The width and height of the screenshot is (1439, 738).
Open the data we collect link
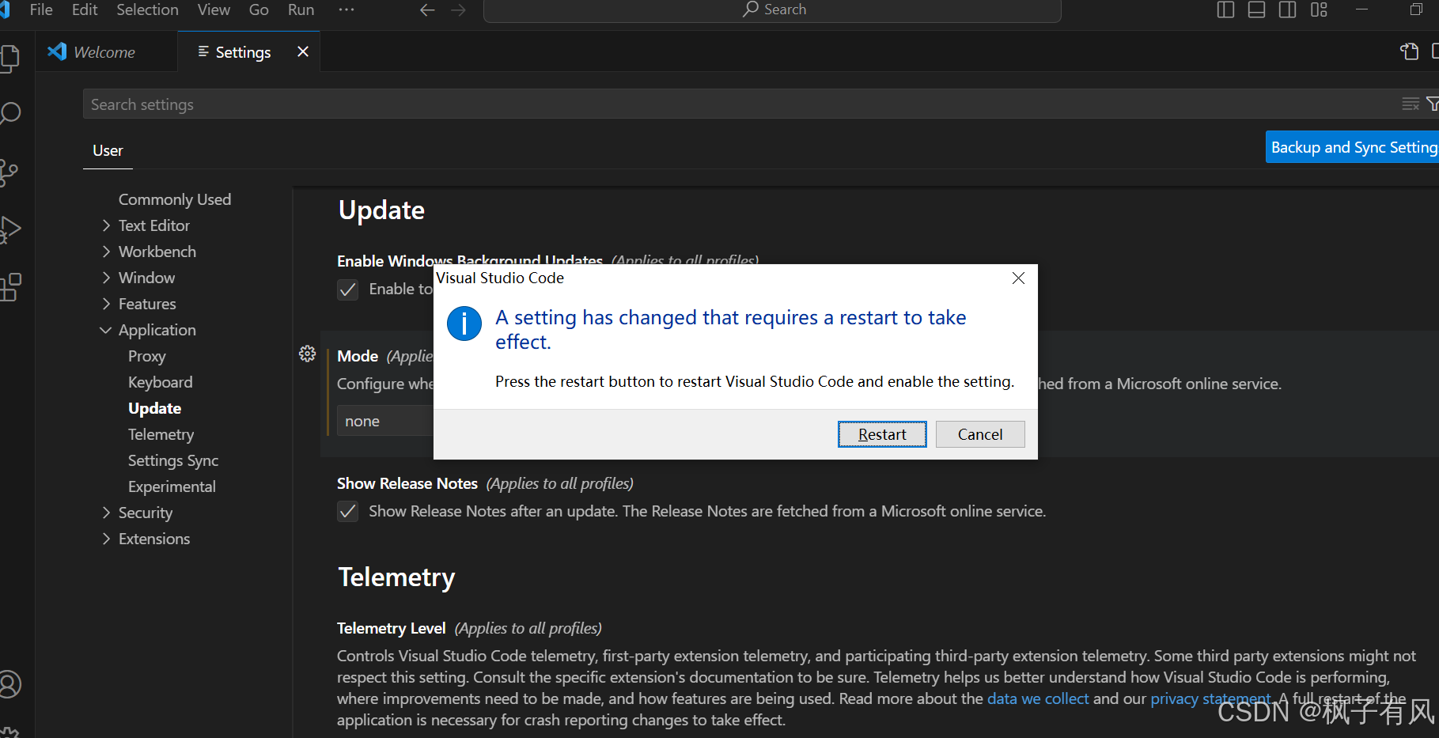(x=1038, y=698)
